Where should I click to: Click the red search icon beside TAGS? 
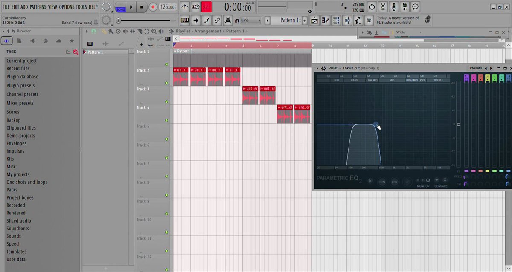tap(75, 52)
